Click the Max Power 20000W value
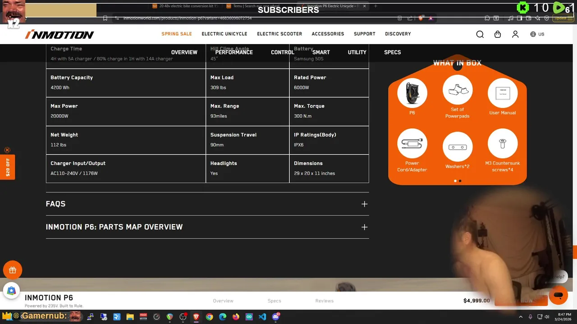The width and height of the screenshot is (577, 324). click(x=60, y=116)
